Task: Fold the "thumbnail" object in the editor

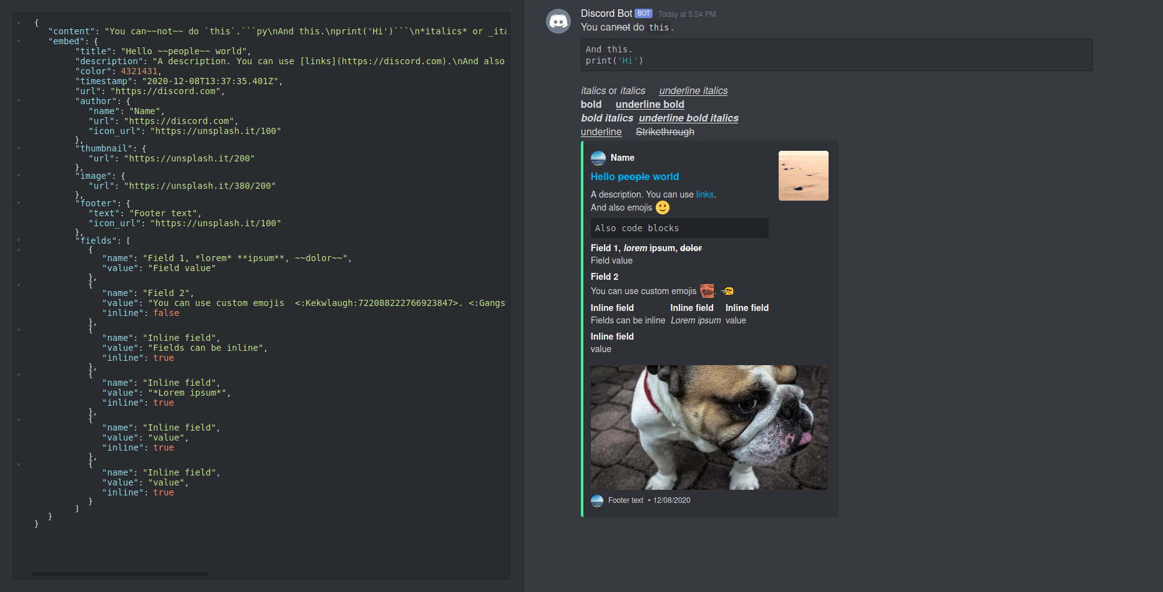Action: coord(19,148)
